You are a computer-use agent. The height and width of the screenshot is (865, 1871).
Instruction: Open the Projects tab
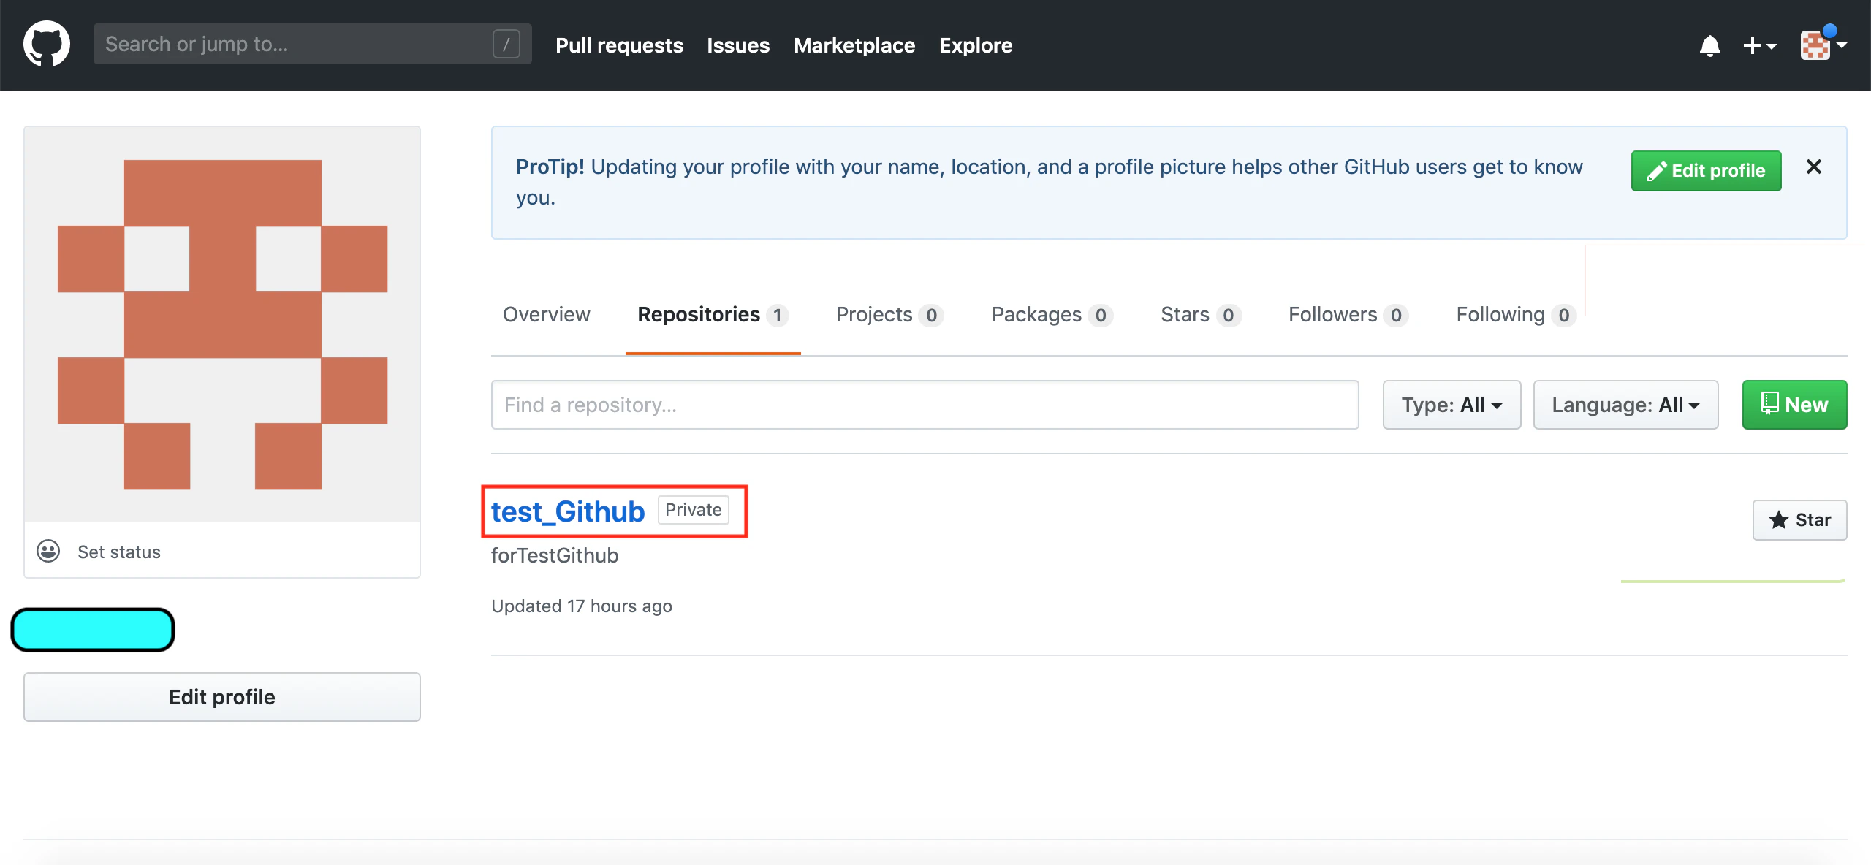(x=889, y=314)
